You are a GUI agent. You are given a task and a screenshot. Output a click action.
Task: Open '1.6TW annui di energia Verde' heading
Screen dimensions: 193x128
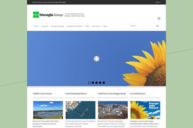[x=112, y=93]
